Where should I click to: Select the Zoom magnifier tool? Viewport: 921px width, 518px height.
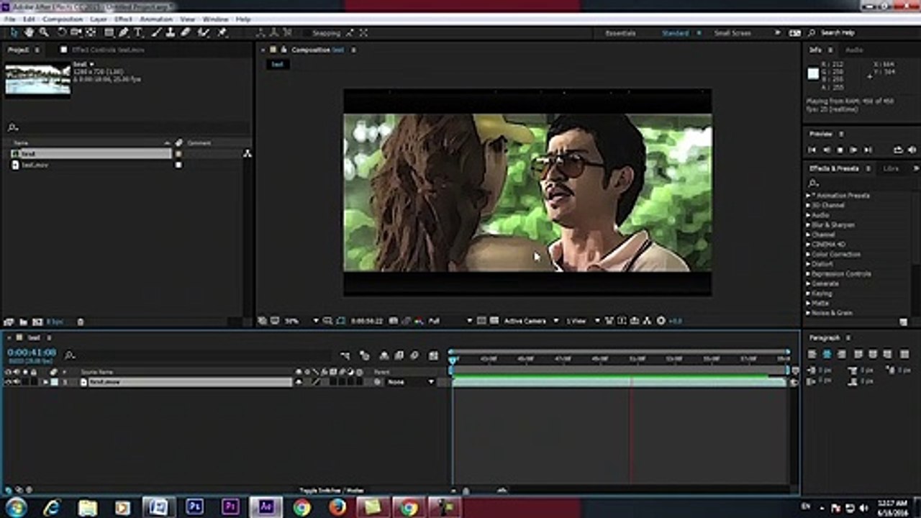tap(44, 32)
